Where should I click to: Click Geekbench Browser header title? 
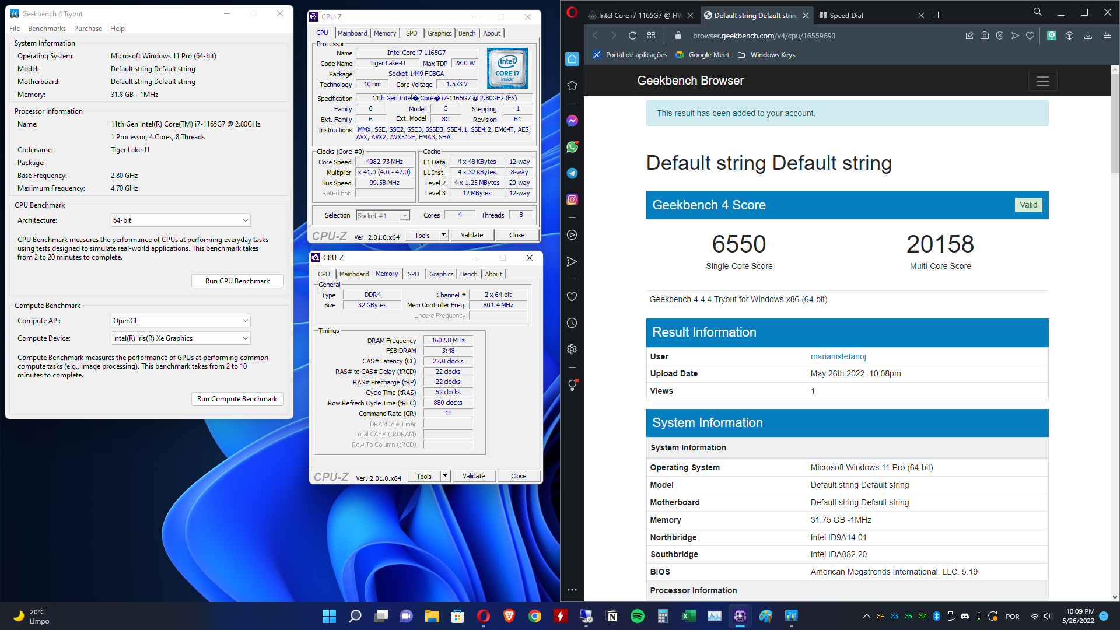tap(690, 80)
